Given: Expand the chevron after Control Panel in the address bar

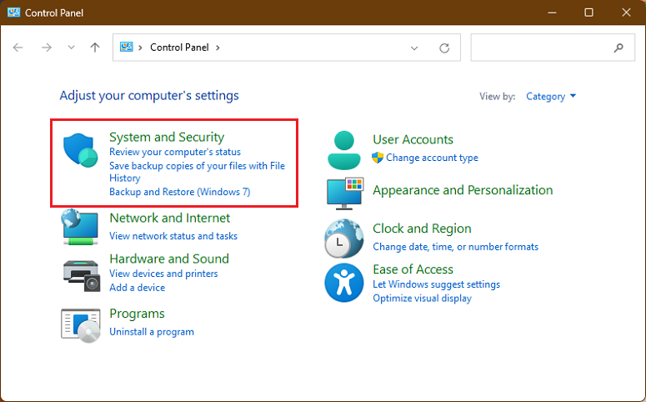Looking at the screenshot, I should (218, 48).
